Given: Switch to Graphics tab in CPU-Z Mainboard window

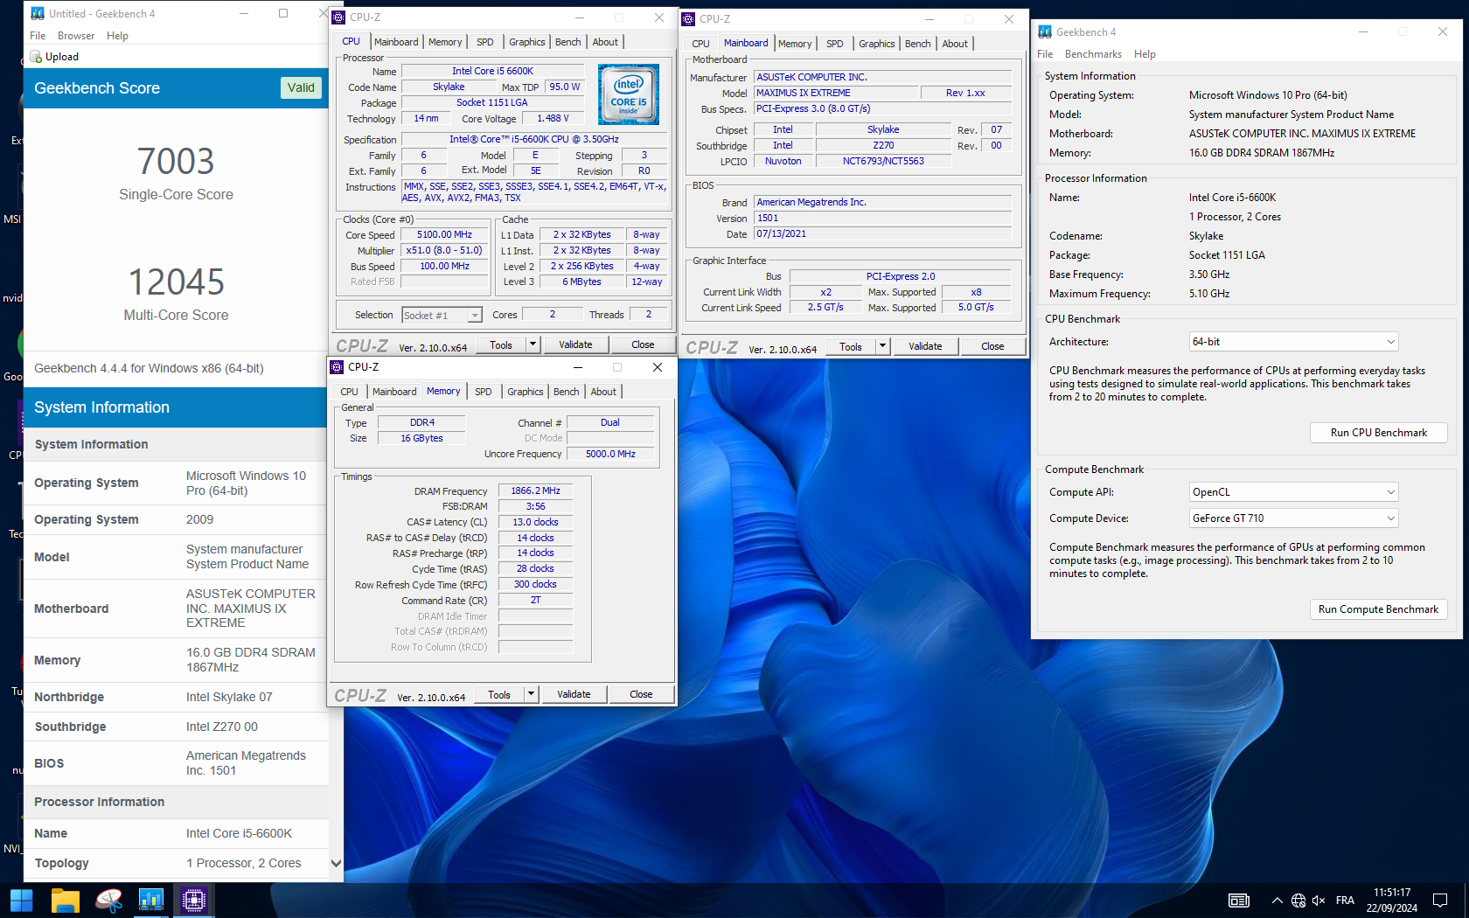Looking at the screenshot, I should click(876, 44).
